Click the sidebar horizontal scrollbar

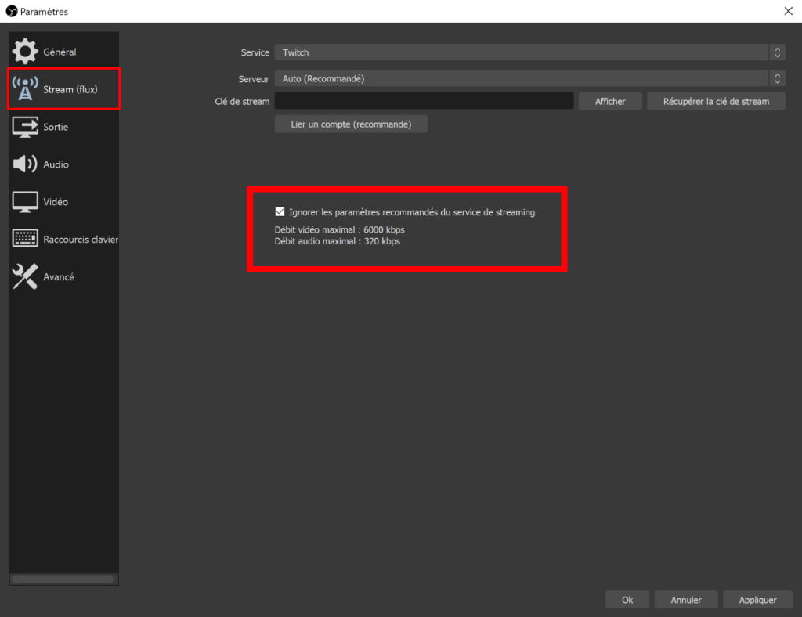coord(63,579)
